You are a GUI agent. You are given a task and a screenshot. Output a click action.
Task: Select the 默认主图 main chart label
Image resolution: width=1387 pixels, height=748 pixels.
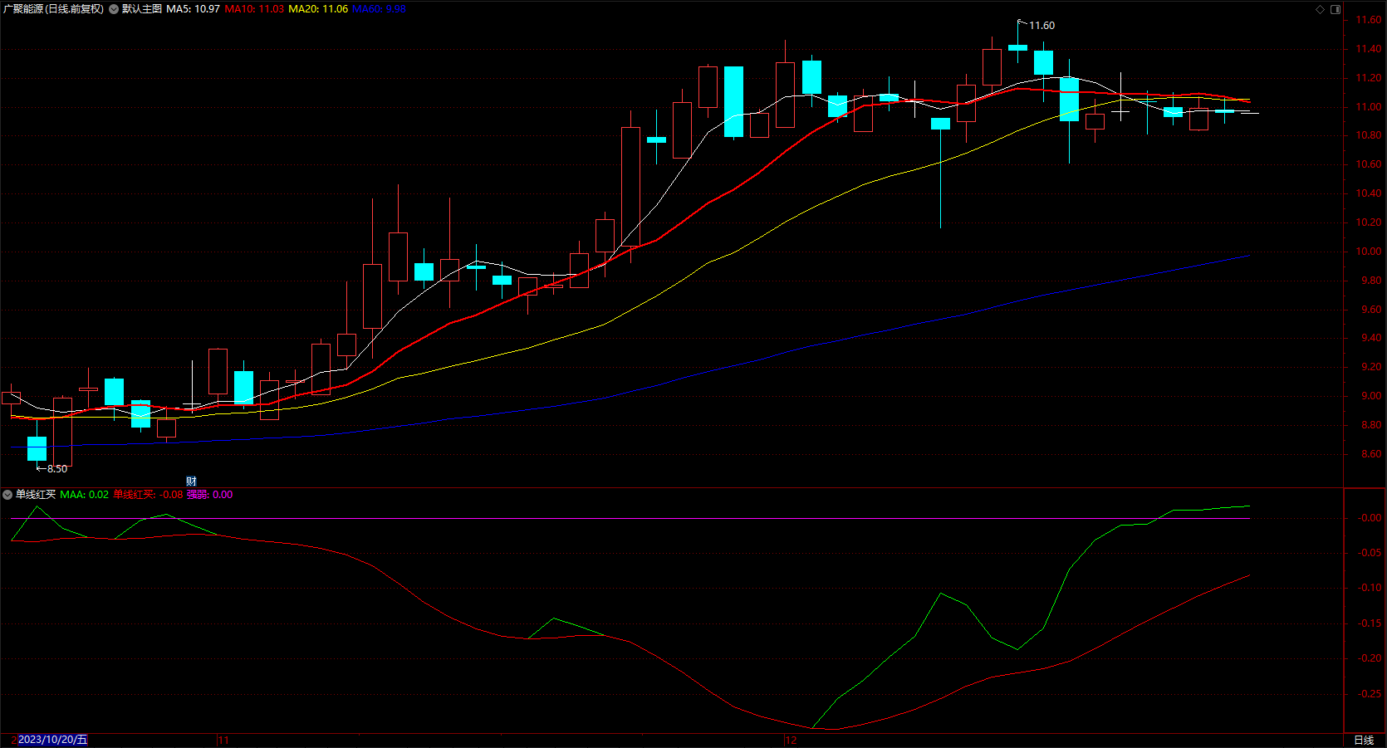click(x=142, y=9)
